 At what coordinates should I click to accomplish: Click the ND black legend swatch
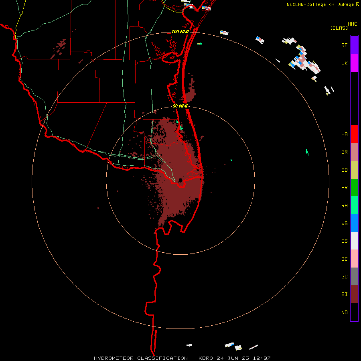[x=354, y=312]
